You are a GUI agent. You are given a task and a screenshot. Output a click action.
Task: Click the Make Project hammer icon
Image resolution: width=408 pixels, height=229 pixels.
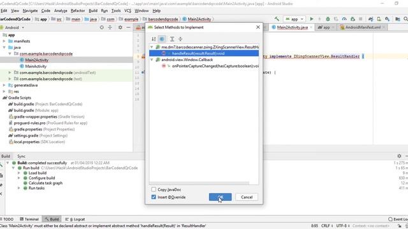coord(277,18)
